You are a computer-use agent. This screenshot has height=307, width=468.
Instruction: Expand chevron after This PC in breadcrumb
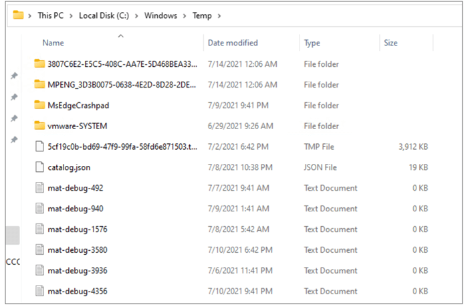coord(71,16)
